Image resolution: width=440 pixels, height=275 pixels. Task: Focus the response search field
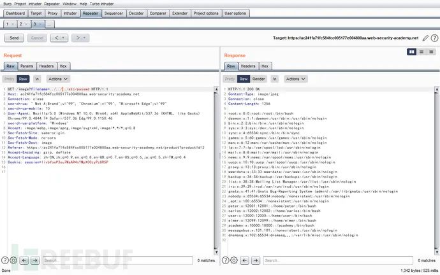click(x=338, y=260)
